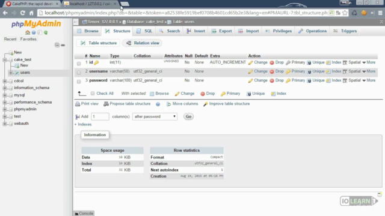385x216 pixels.
Task: Switch to the Browse tab
Action: [88, 31]
